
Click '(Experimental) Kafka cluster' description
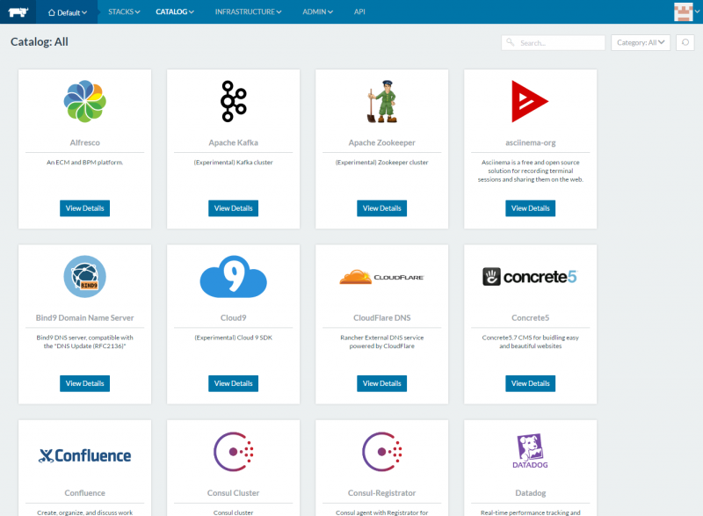tap(233, 163)
